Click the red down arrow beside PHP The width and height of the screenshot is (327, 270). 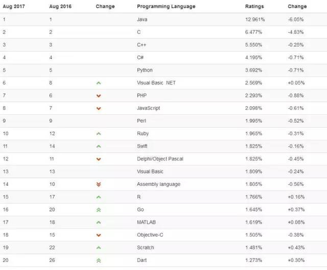click(x=99, y=96)
